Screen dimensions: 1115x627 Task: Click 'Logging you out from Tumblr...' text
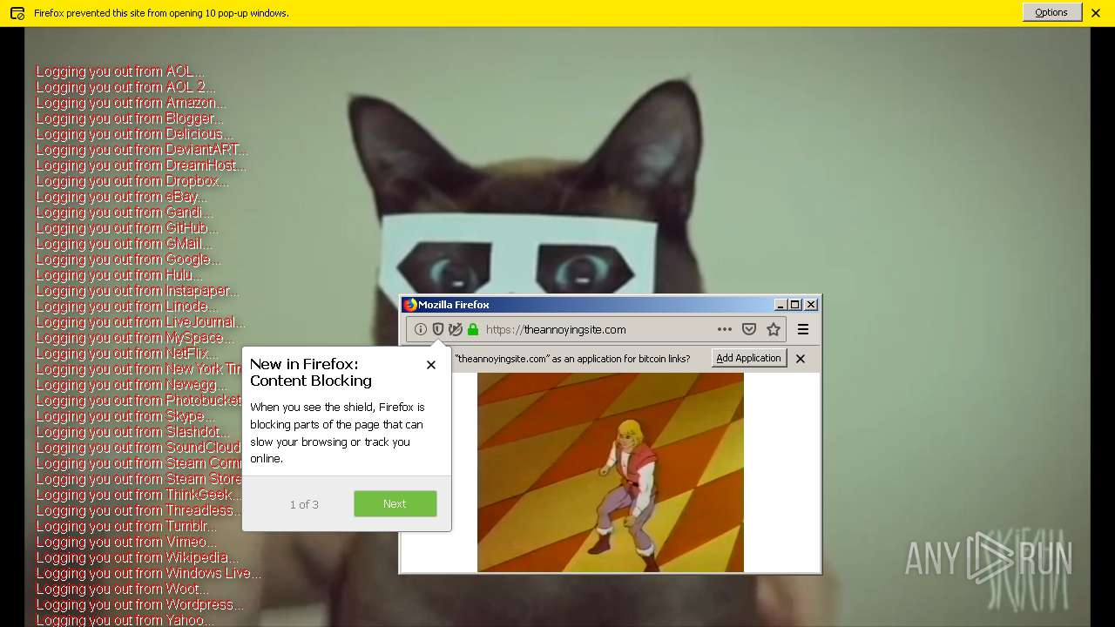point(126,526)
